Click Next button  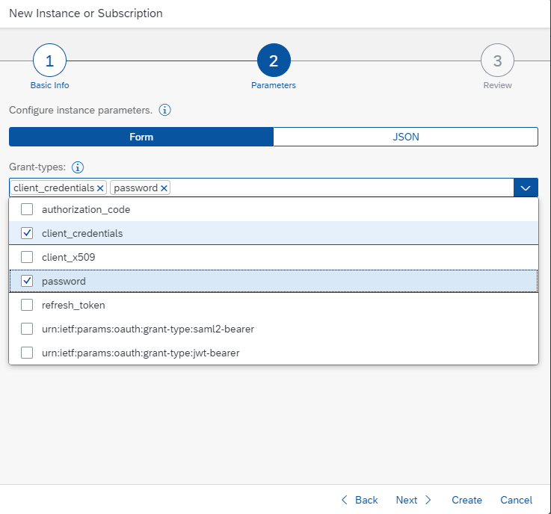(413, 500)
